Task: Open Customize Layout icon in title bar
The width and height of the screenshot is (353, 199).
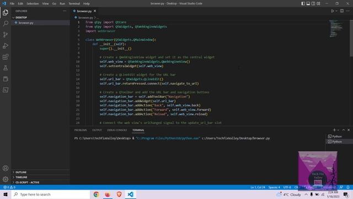Action: tap(318, 3)
